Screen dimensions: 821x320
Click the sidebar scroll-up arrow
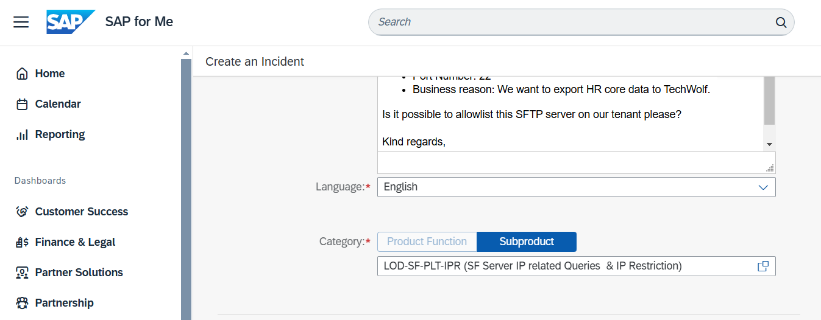pyautogui.click(x=187, y=54)
